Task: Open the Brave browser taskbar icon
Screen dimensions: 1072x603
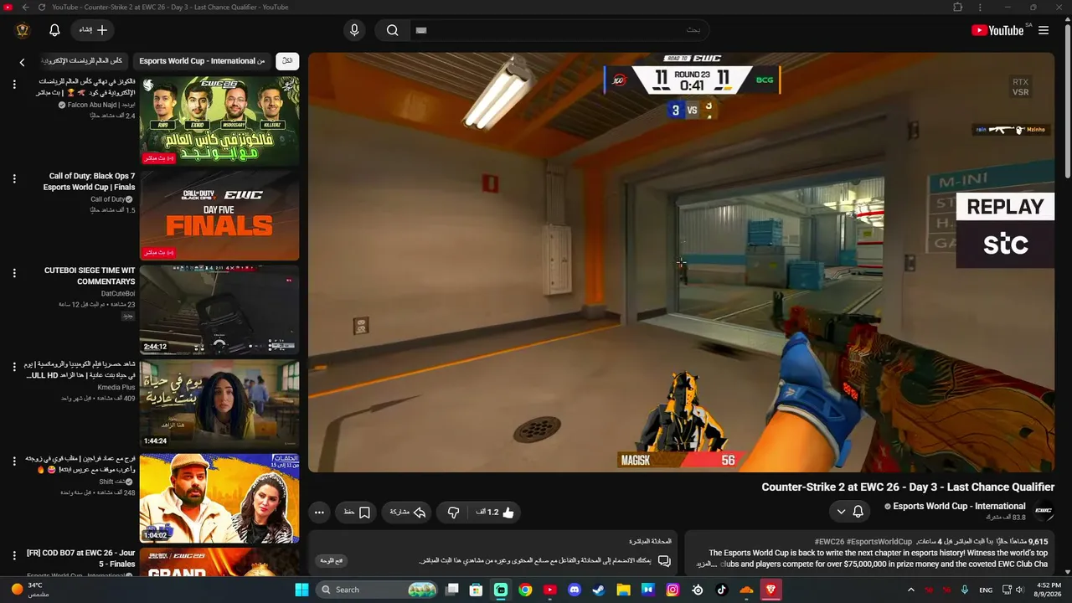Action: click(x=770, y=590)
